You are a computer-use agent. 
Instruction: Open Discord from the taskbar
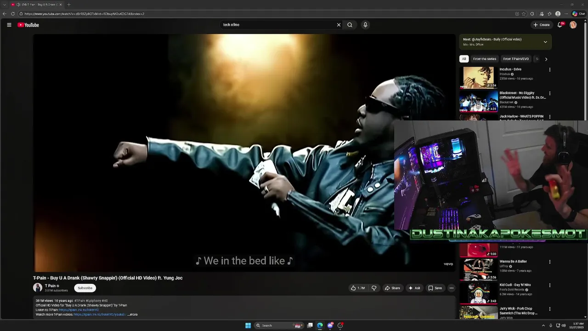tap(330, 325)
